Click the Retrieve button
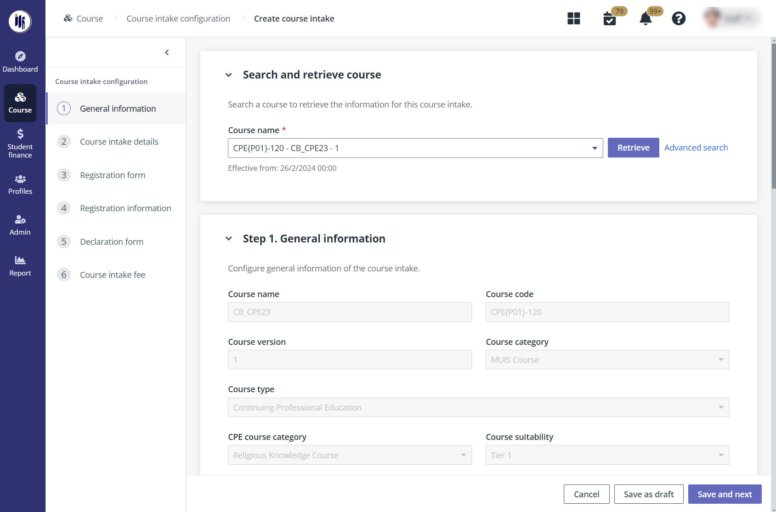Image resolution: width=776 pixels, height=512 pixels. pyautogui.click(x=633, y=148)
